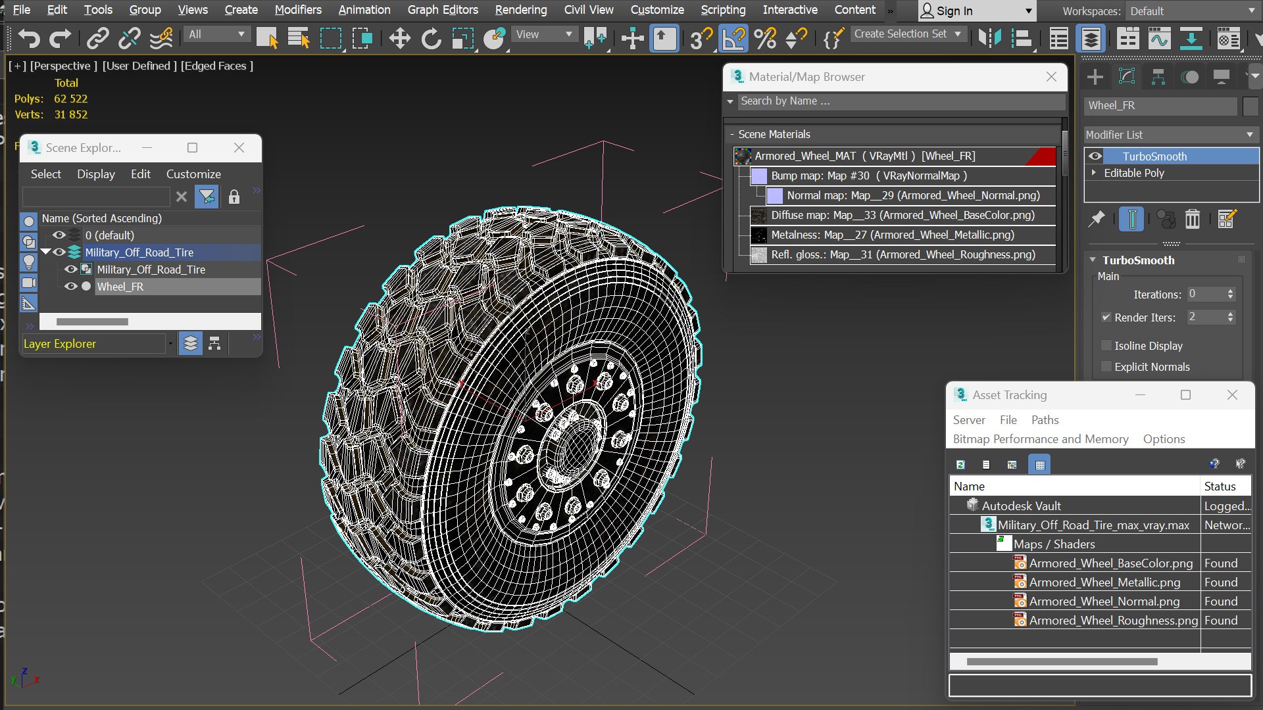This screenshot has height=710, width=1263.
Task: Enable the Isoline Display checkbox
Action: pyautogui.click(x=1106, y=345)
